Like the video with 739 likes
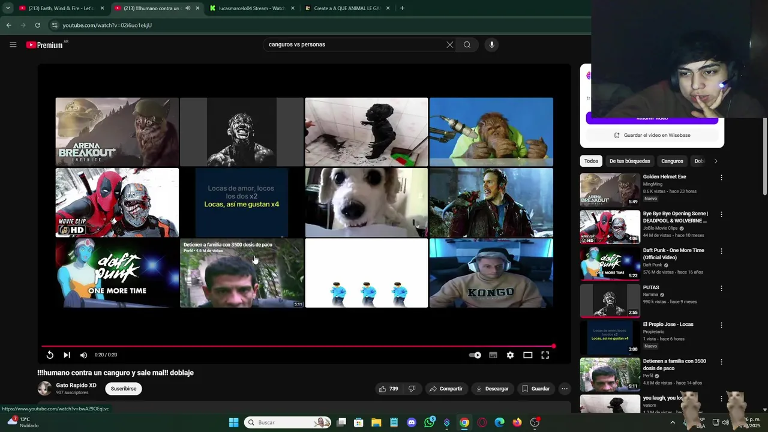 [388, 389]
